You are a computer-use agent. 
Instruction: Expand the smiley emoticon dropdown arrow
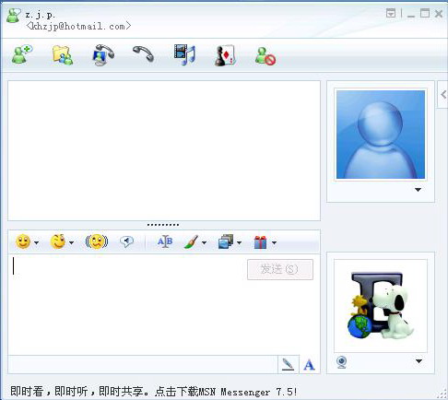(36, 242)
